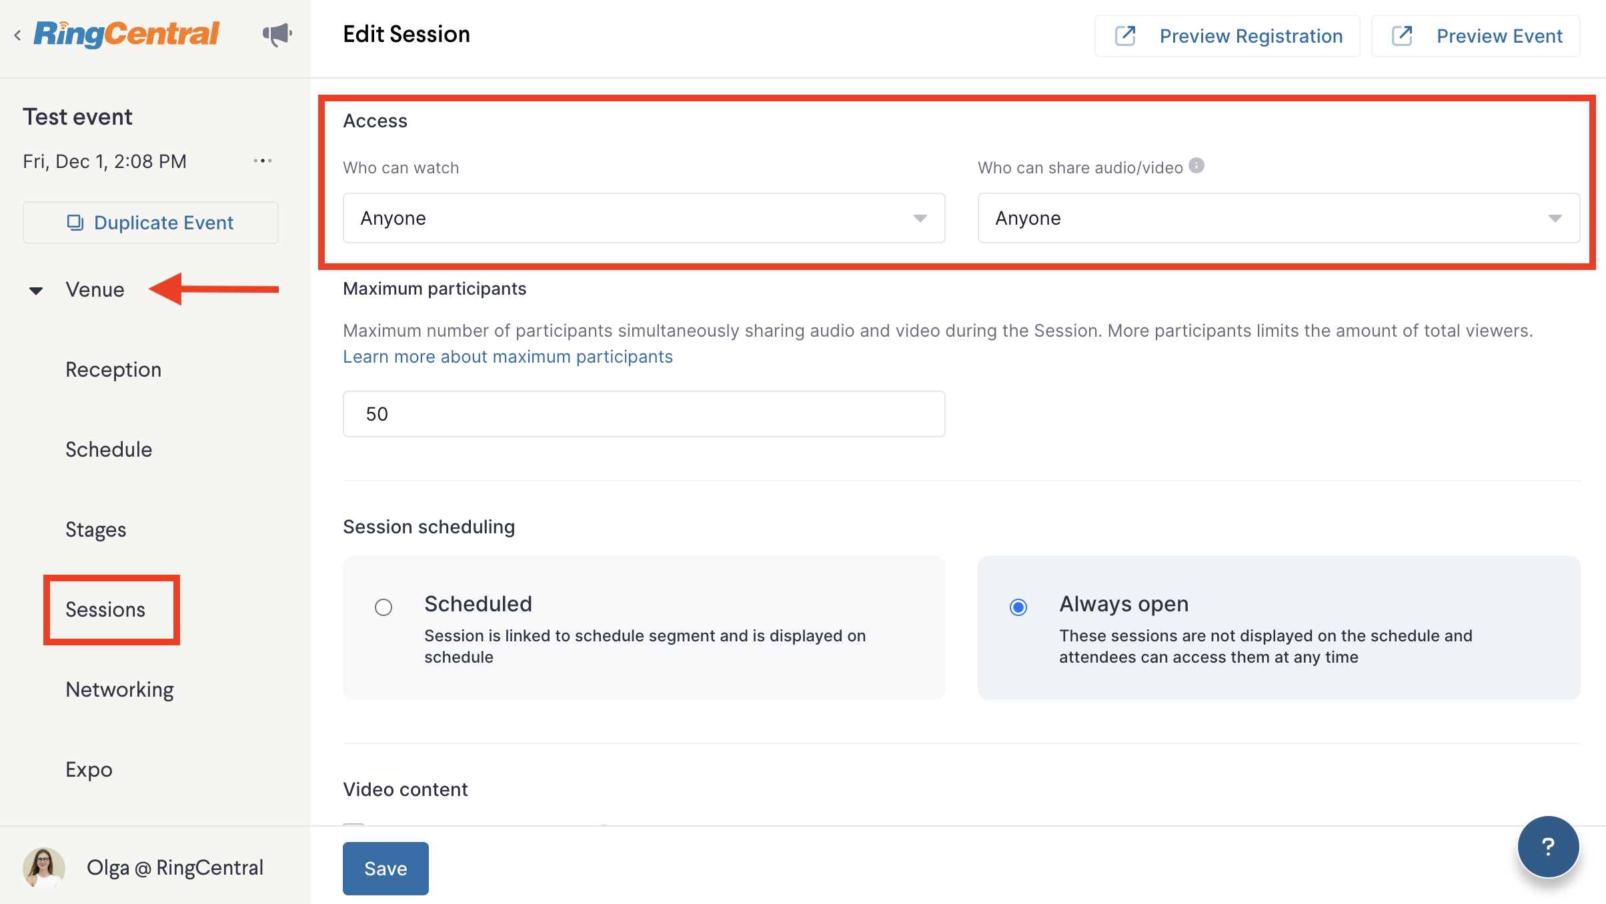Open Learn more about maximum participants link
This screenshot has height=904, width=1606.
[x=508, y=357]
